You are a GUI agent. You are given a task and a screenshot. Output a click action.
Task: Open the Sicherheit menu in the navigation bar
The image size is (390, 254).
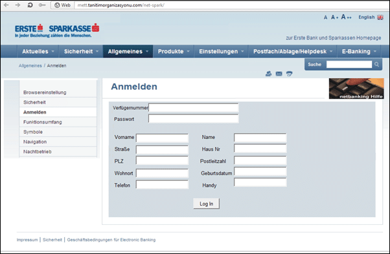tap(81, 51)
